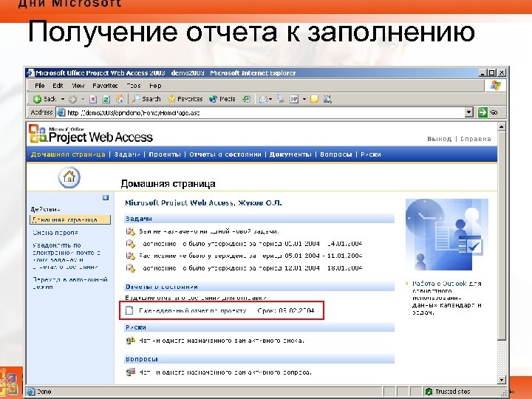532x399 pixels.
Task: Click the History icon after Media
Action: [246, 99]
